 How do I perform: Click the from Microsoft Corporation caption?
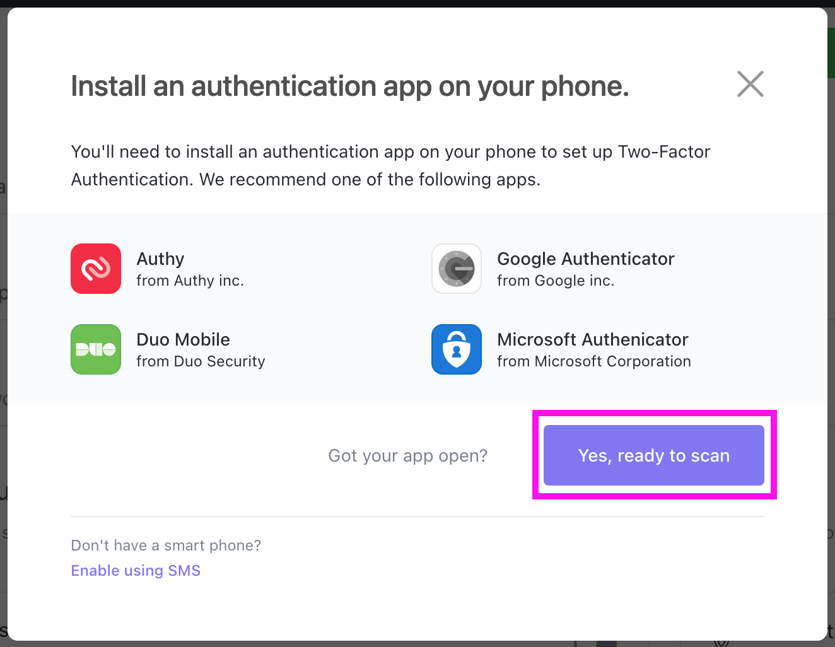pos(594,361)
